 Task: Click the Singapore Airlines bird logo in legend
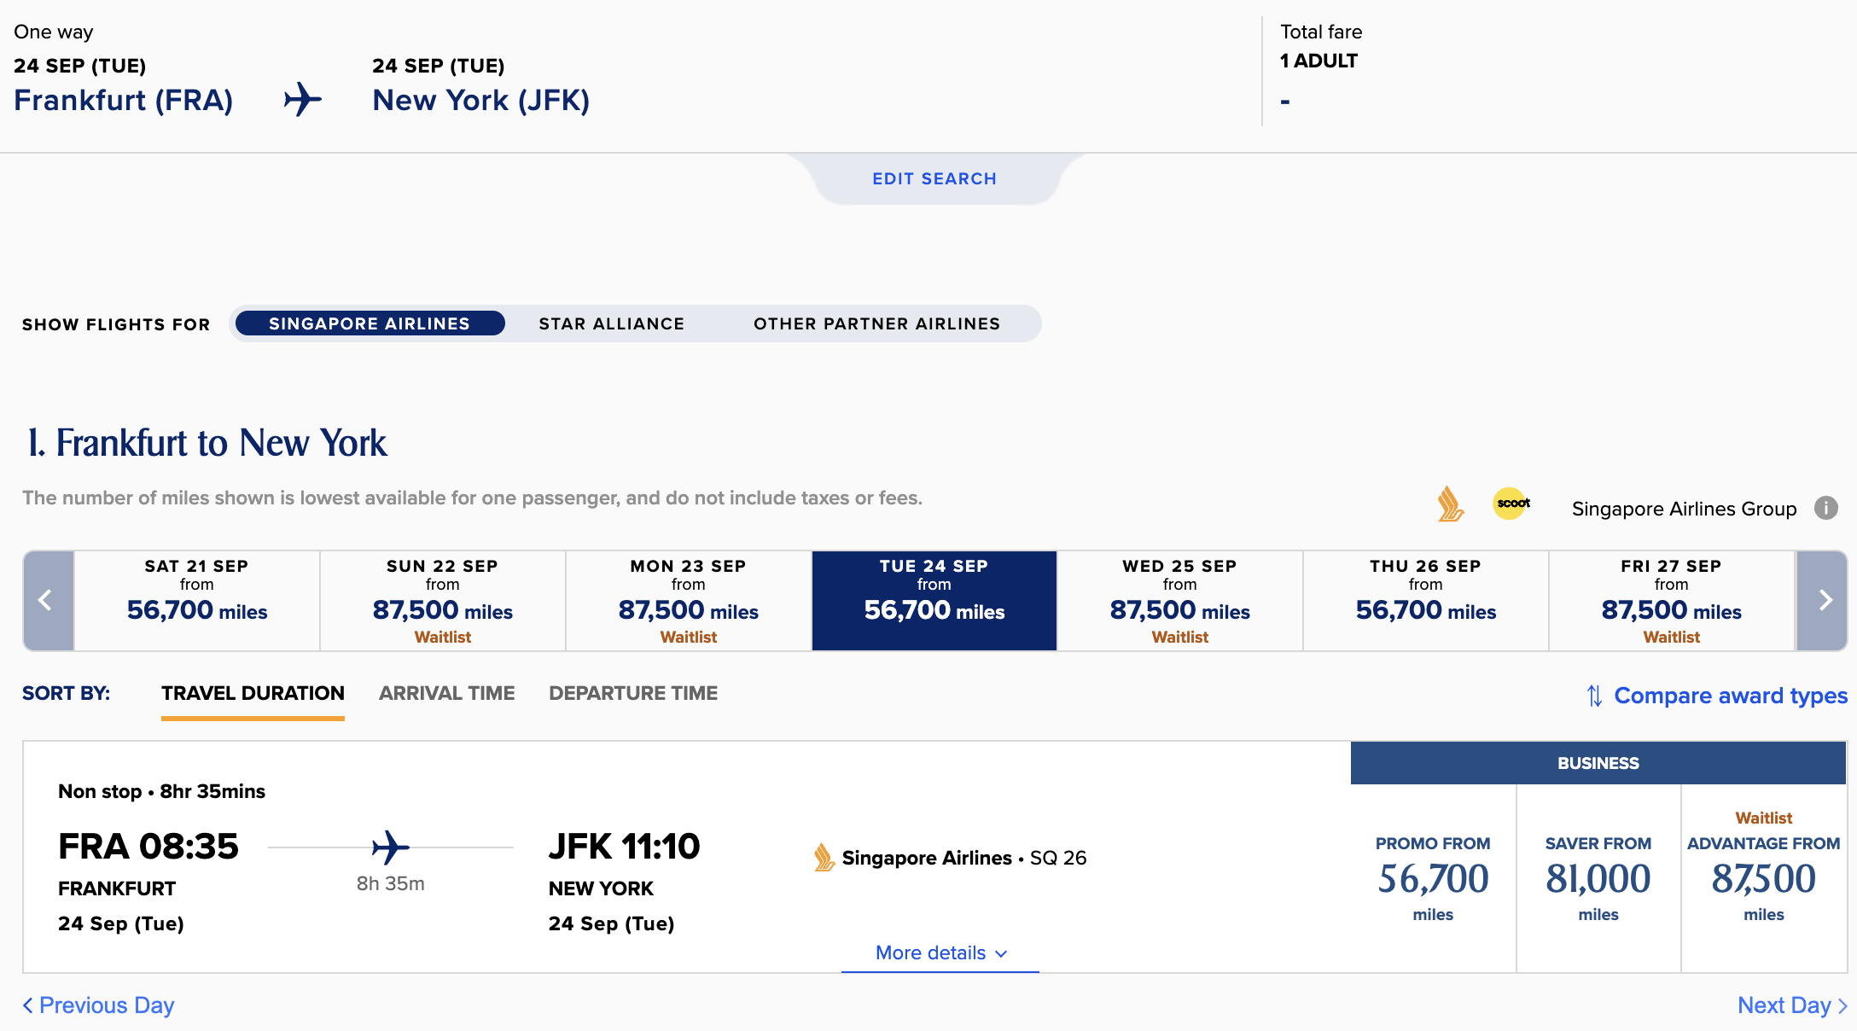click(x=1450, y=504)
